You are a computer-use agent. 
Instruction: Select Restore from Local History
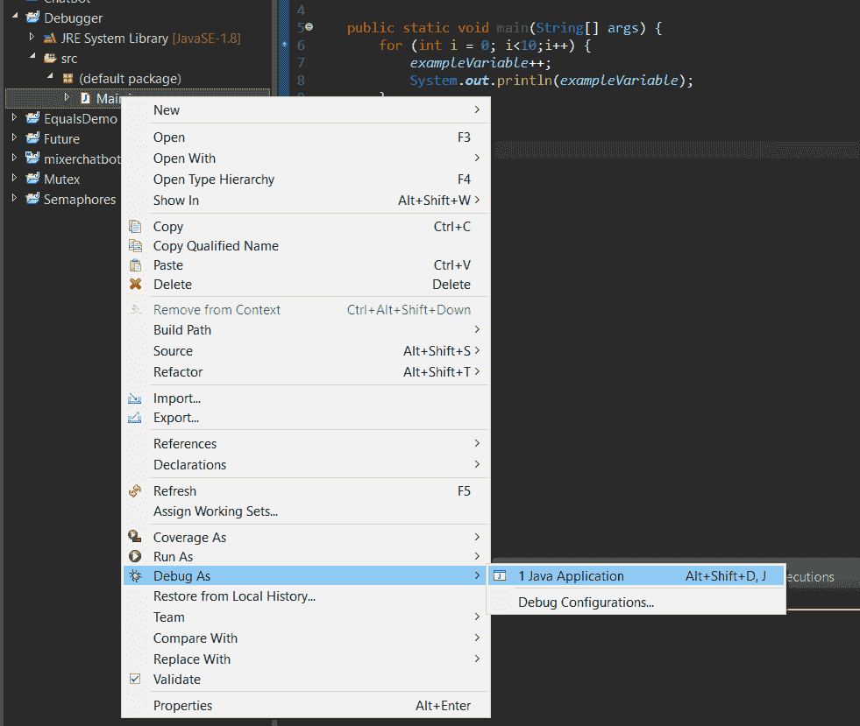tap(234, 596)
